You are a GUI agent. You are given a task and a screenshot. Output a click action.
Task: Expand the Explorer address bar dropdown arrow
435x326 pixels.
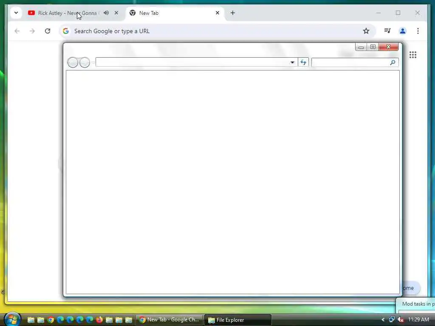click(x=292, y=62)
